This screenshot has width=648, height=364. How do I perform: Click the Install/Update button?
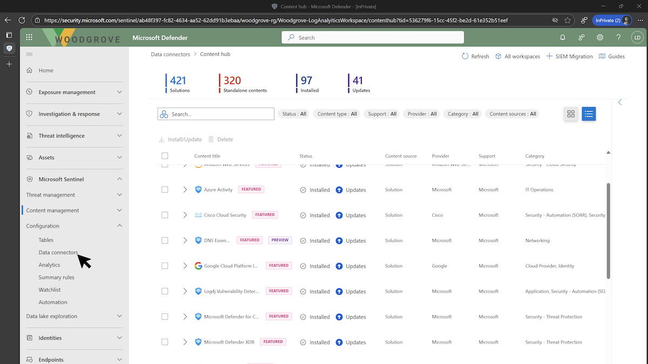point(180,139)
